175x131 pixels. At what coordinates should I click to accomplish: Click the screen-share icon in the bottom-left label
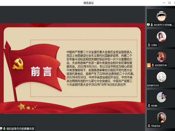point(1,128)
